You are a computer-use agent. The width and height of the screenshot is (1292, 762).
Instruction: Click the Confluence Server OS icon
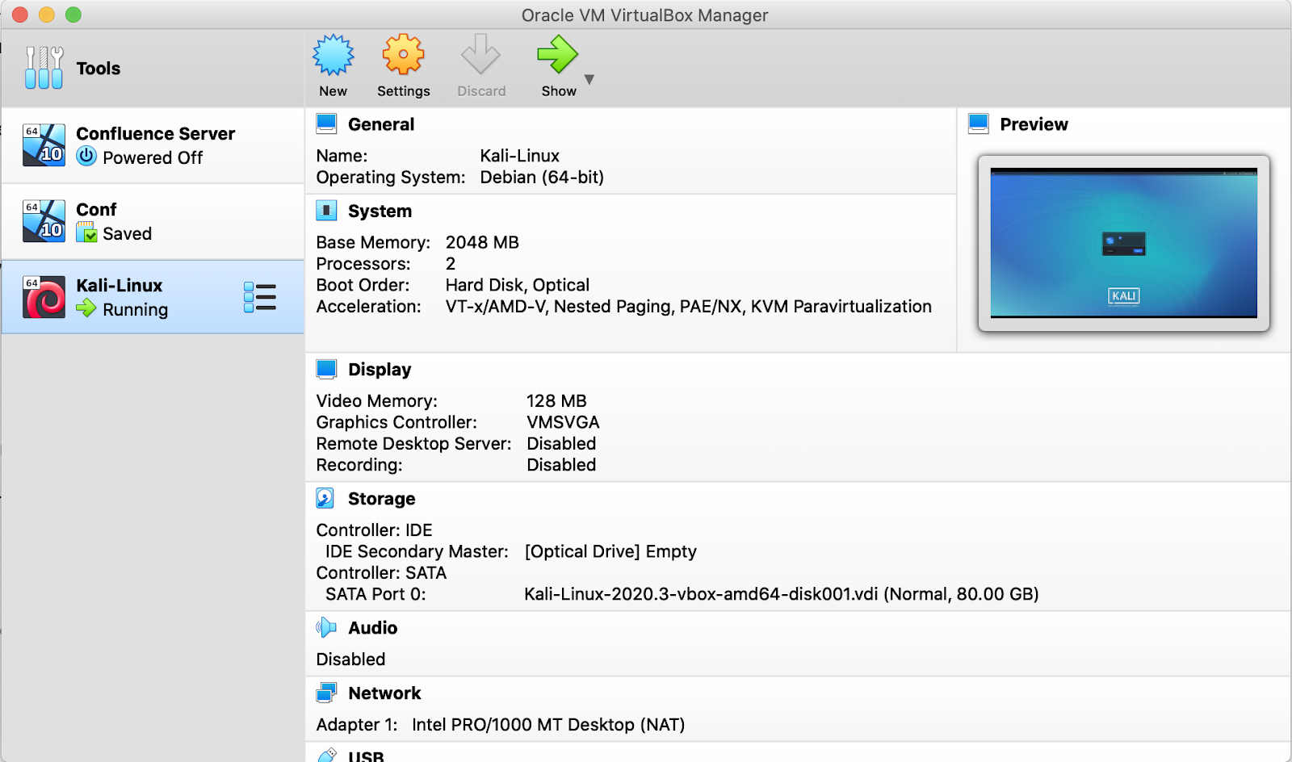point(44,145)
